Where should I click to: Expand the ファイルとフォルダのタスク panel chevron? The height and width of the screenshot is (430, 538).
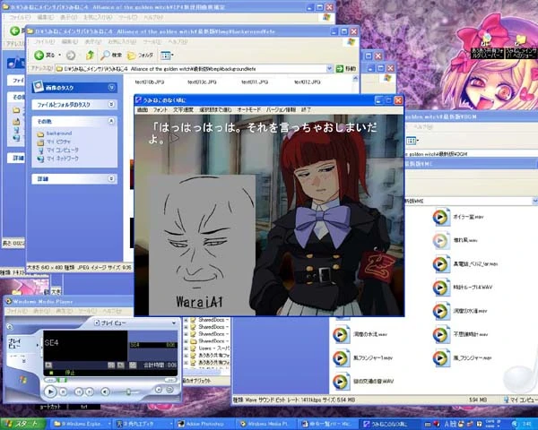pos(111,104)
